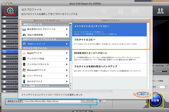The width and height of the screenshot is (169, 112).
Task: Expand Appleデバイス submenu arrow
Action: [x=67, y=53]
